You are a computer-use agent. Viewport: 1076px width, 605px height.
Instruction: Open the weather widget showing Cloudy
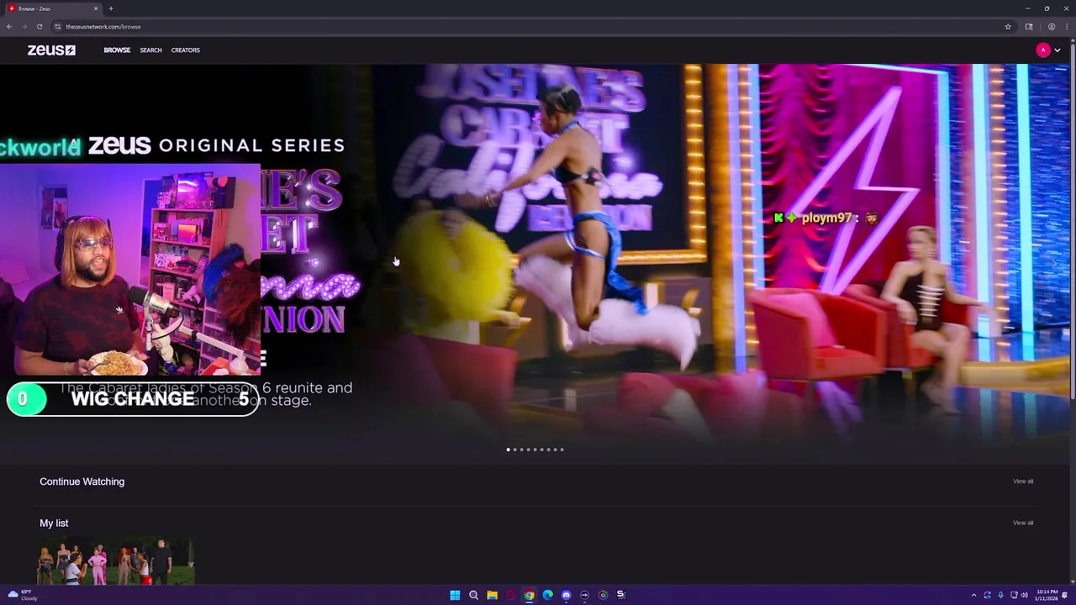coord(23,595)
